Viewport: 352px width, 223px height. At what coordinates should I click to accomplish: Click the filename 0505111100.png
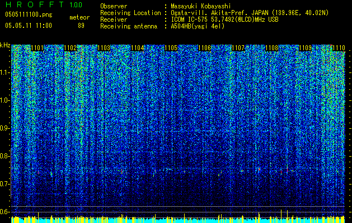point(29,14)
